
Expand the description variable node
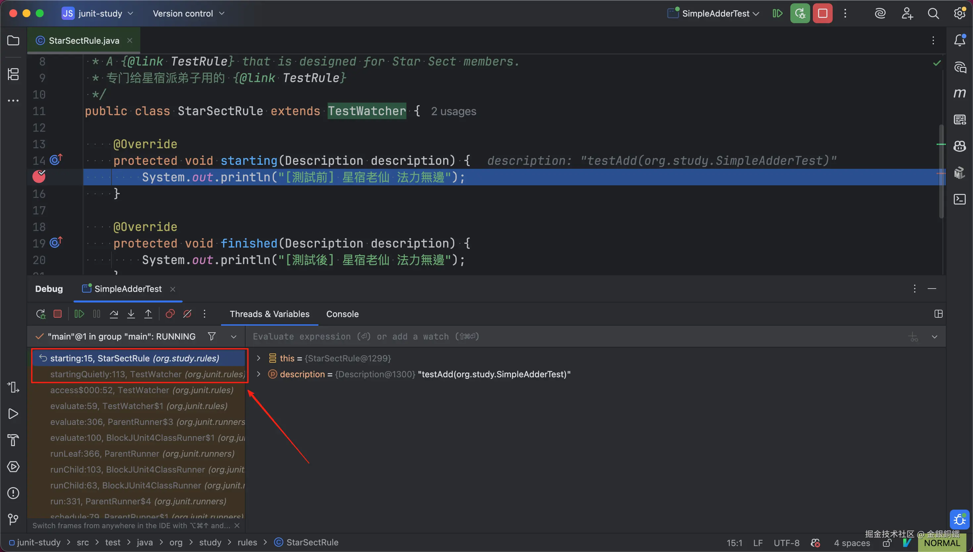tap(258, 374)
